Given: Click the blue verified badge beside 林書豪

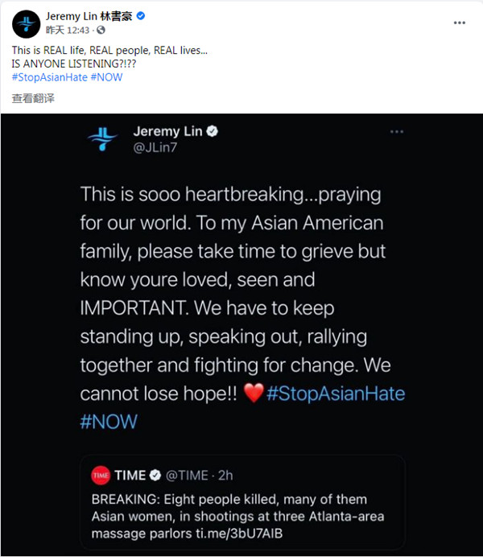Looking at the screenshot, I should click(138, 16).
